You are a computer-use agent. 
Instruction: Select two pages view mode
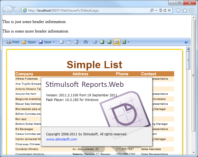pyautogui.click(x=109, y=42)
